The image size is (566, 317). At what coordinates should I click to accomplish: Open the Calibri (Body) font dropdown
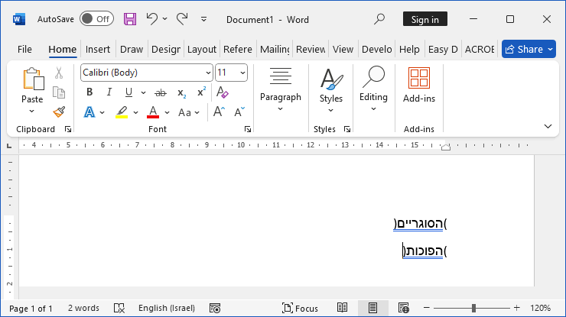pos(208,73)
